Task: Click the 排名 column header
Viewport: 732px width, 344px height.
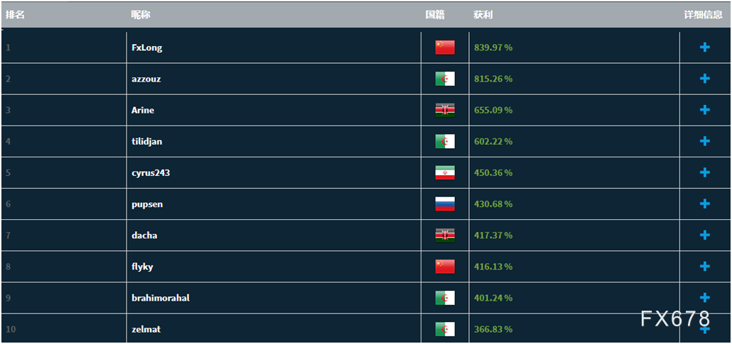Action: click(x=15, y=15)
